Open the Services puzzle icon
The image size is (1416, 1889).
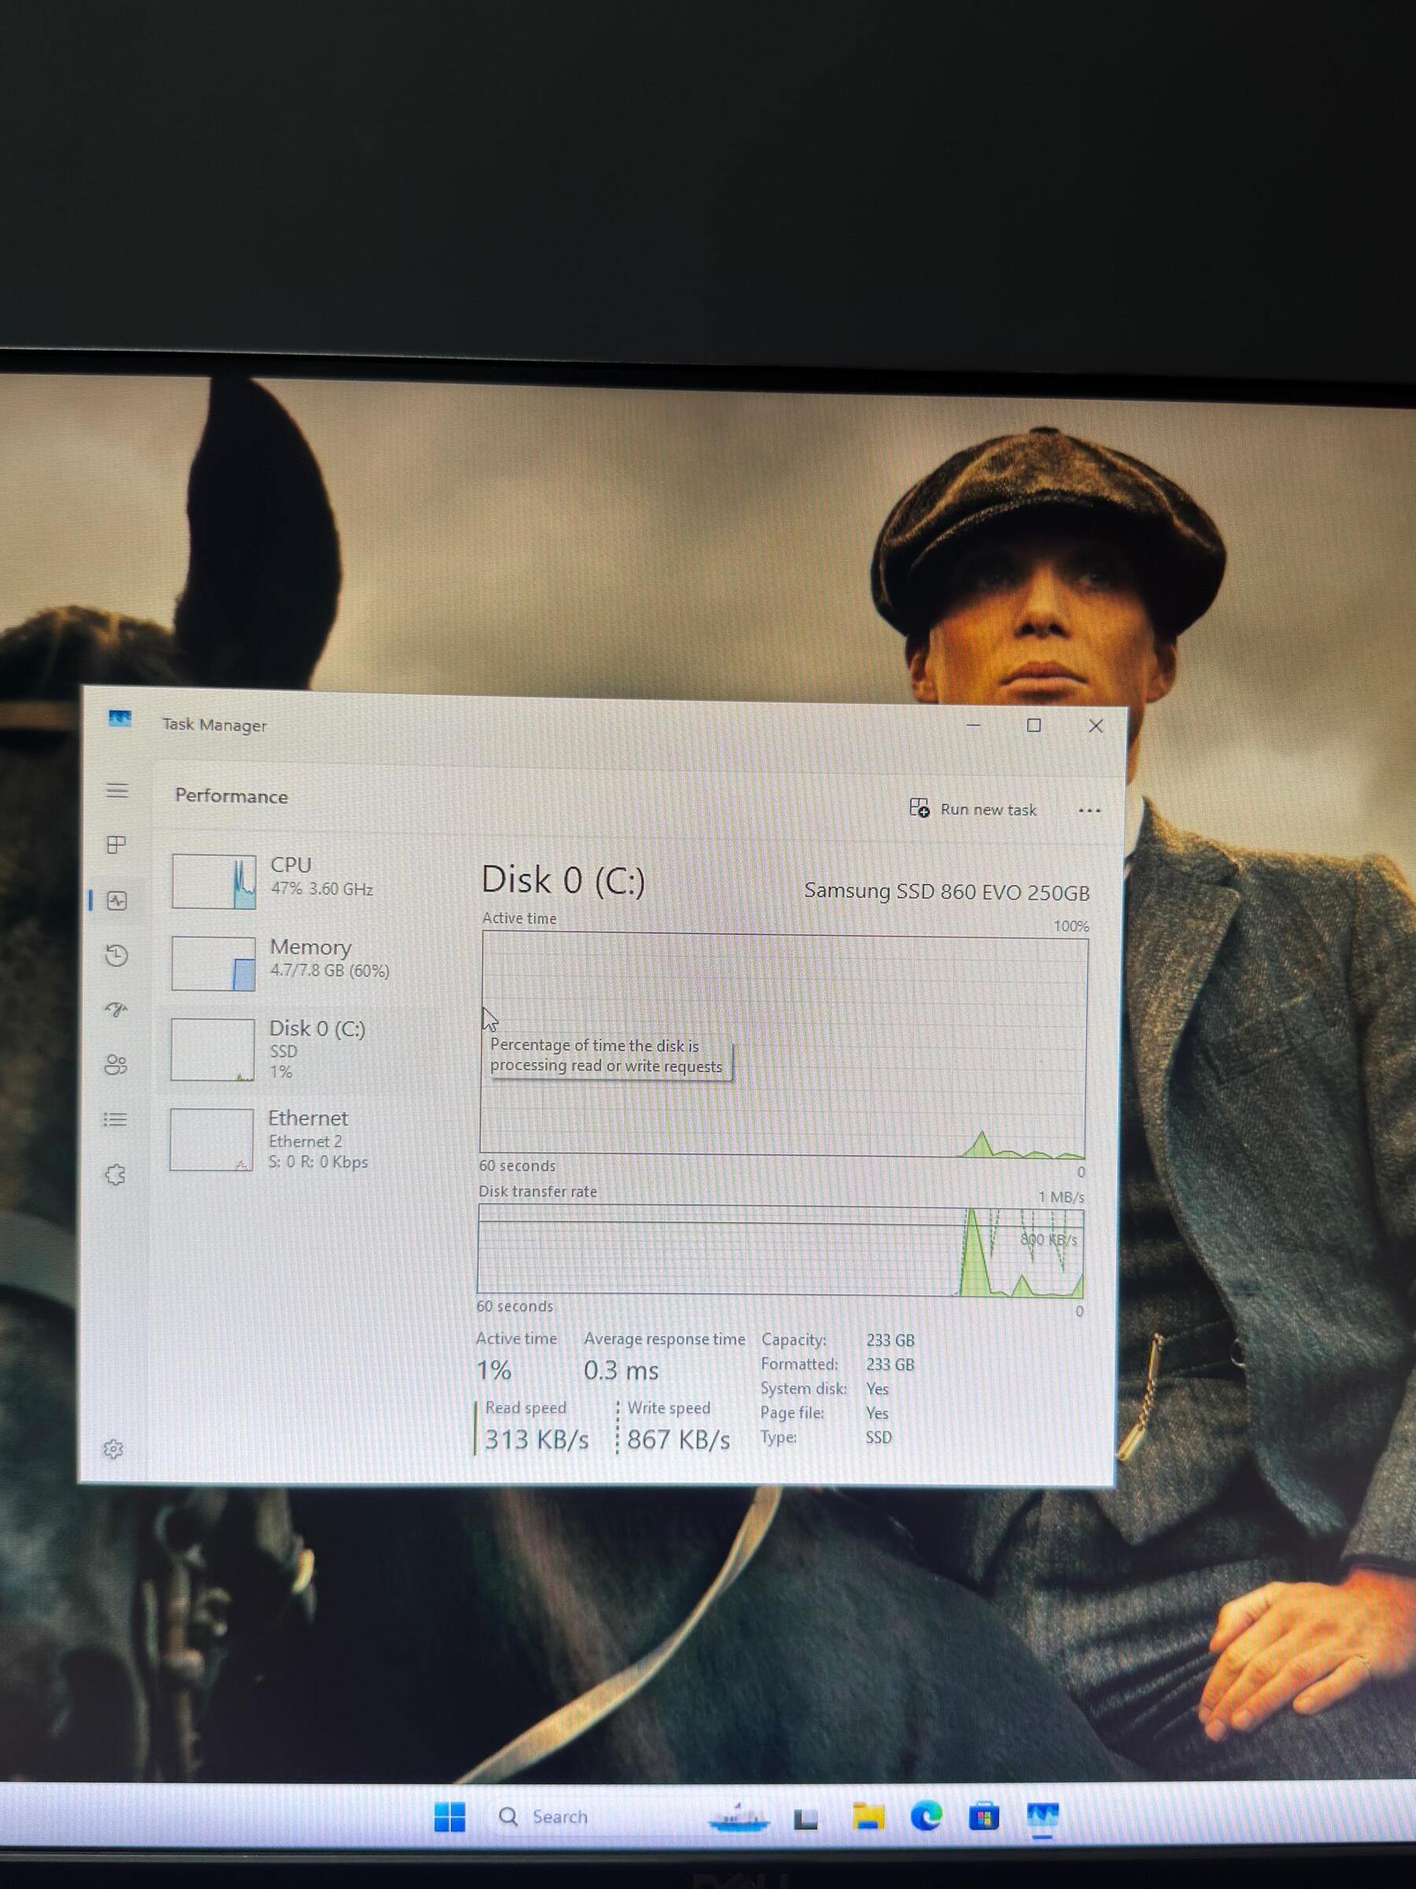pyautogui.click(x=115, y=1174)
